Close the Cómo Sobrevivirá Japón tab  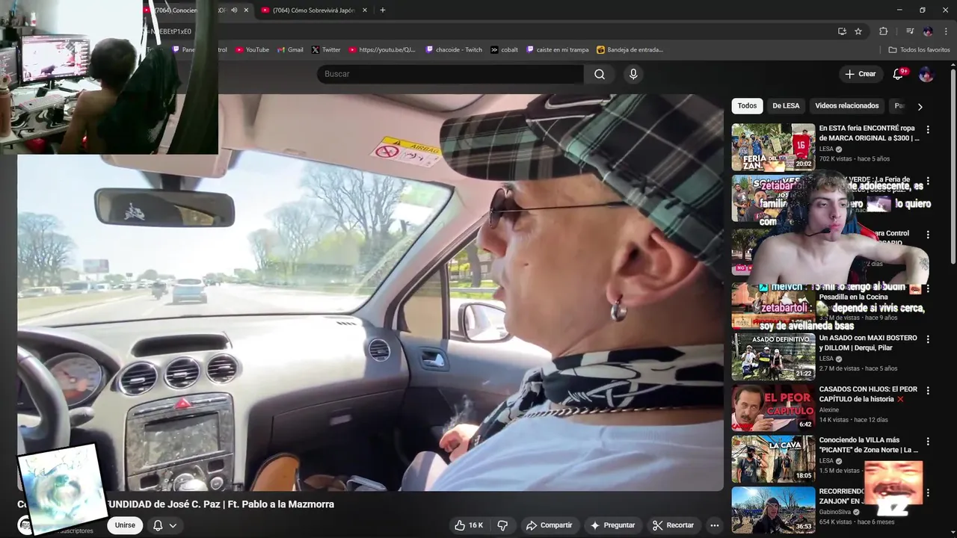(365, 10)
